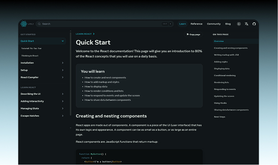Click 'How to display data' bullet

coord(96,87)
